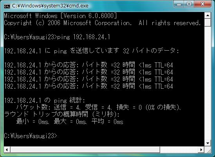
Task: Click the horizontal scrollbar left arrow
Action: 7,150
